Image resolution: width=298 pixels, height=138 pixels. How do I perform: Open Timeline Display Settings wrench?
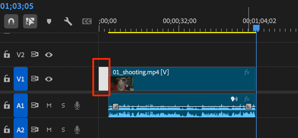coord(68,21)
